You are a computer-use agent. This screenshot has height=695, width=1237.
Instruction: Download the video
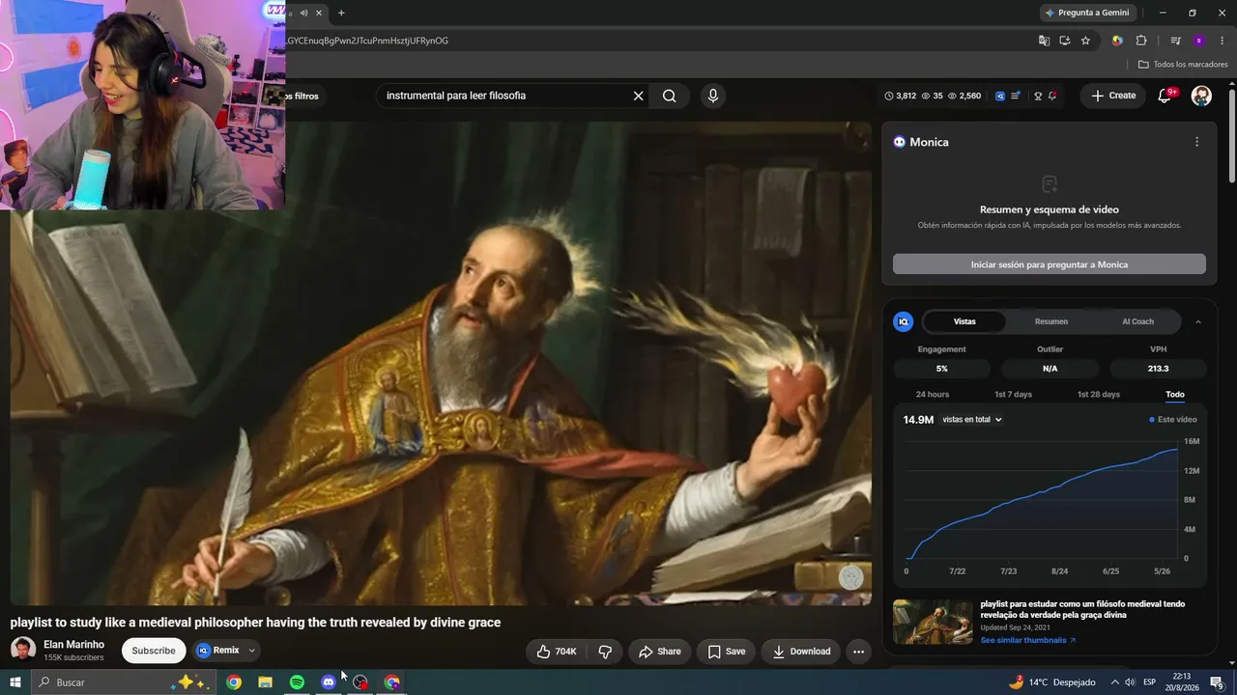coord(801,652)
